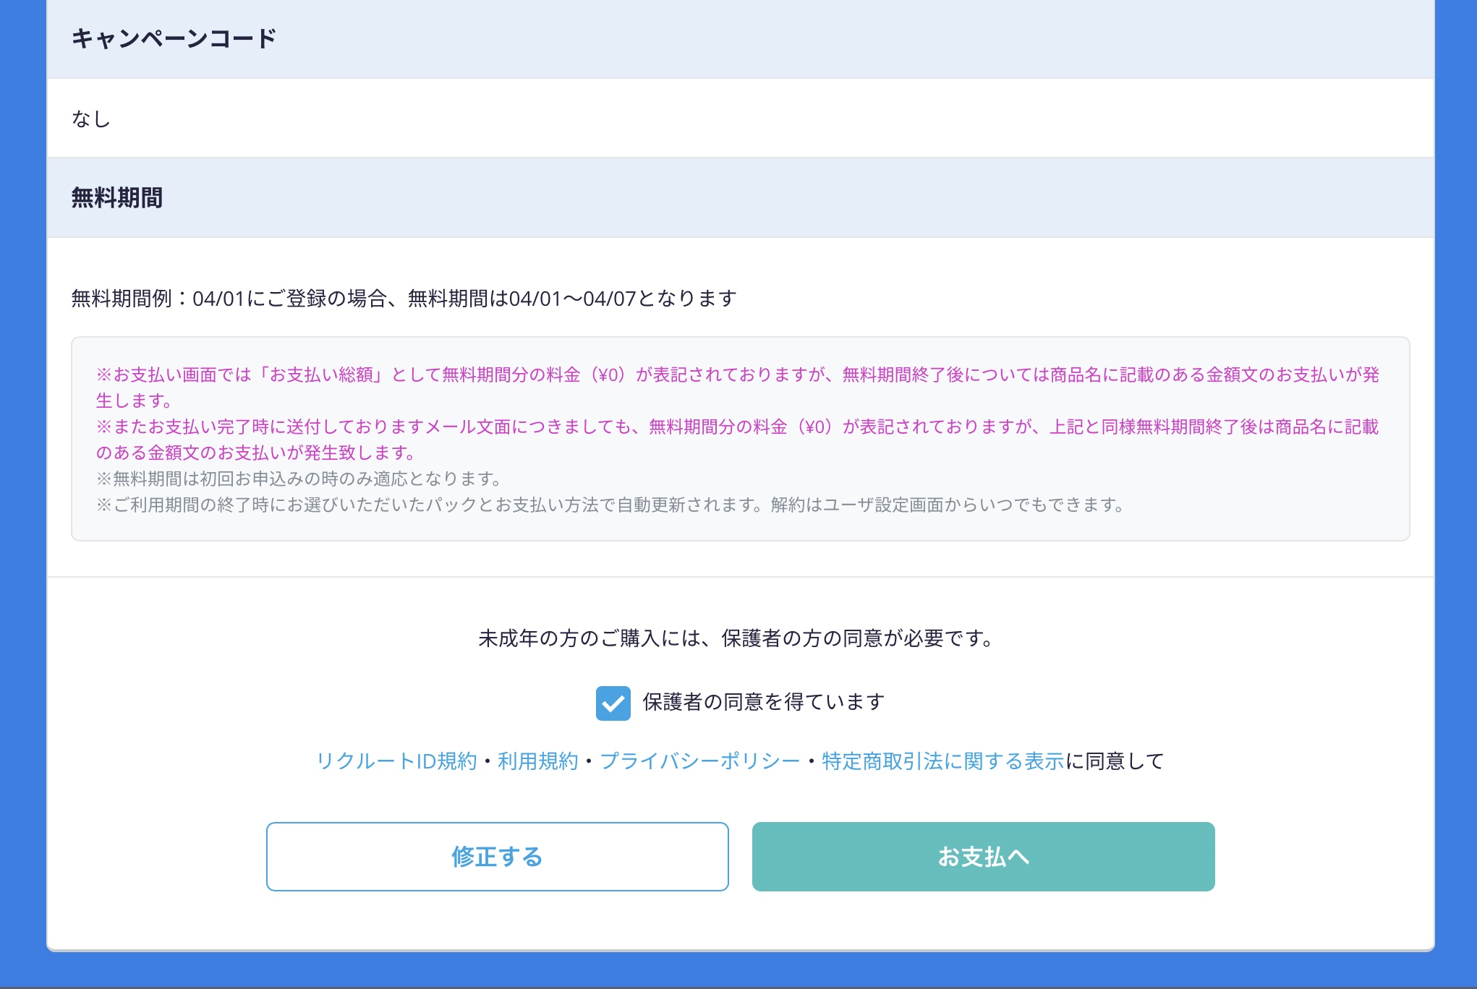Click the 保護者の同意を得ています label text
The image size is (1477, 989).
coord(763,701)
